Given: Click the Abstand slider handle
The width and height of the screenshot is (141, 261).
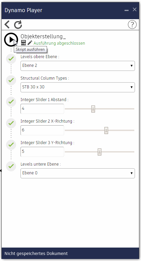Looking at the screenshot, I should pos(93,109).
